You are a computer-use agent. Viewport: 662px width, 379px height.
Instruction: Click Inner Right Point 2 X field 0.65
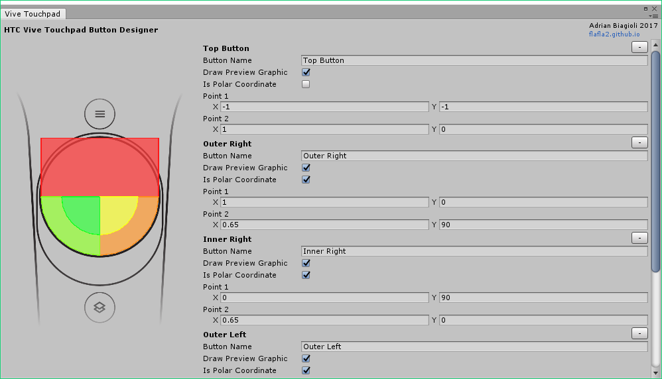pos(324,319)
